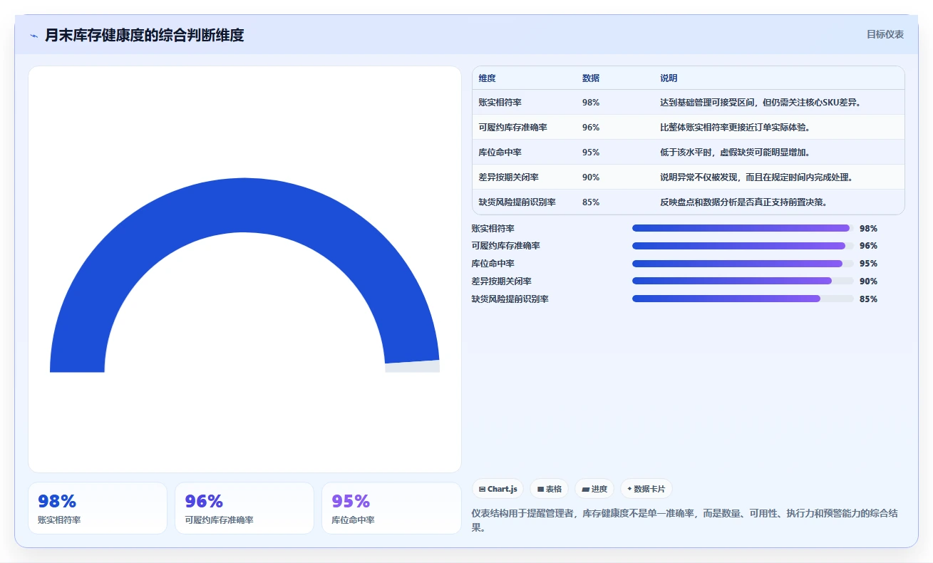Image resolution: width=933 pixels, height=563 pixels.
Task: Select the Chart.js tag chip
Action: (498, 489)
